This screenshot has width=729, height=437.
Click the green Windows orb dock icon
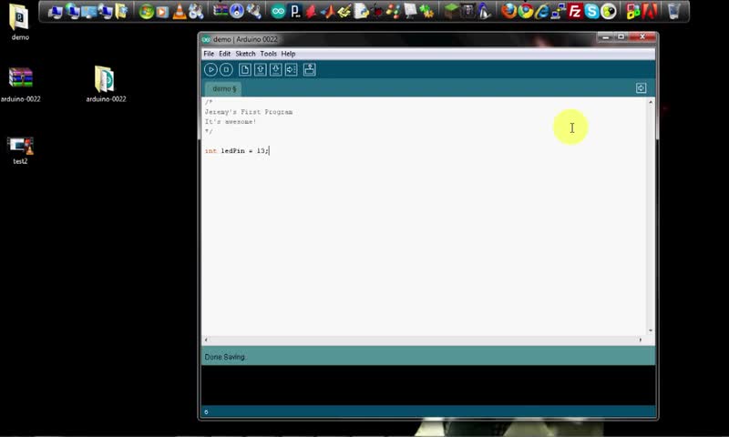[x=146, y=11]
